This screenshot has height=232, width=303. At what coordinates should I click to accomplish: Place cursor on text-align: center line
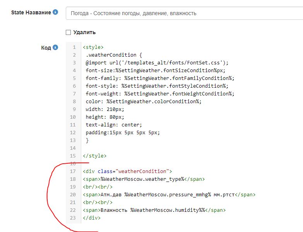114,125
